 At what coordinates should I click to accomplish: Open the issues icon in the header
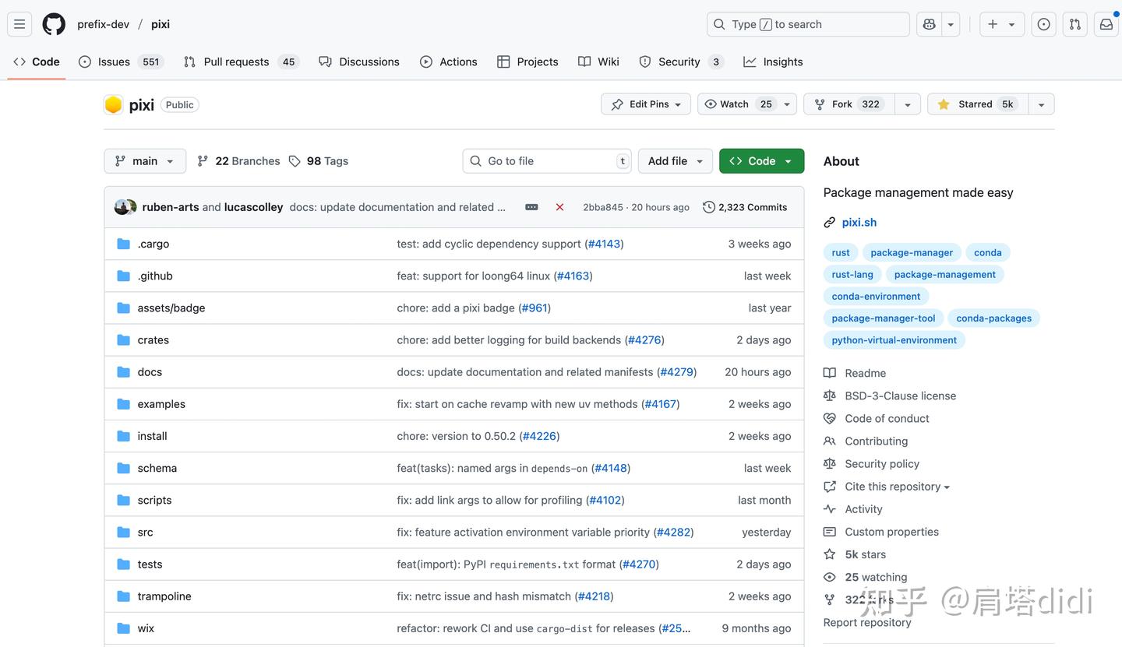(x=1043, y=24)
